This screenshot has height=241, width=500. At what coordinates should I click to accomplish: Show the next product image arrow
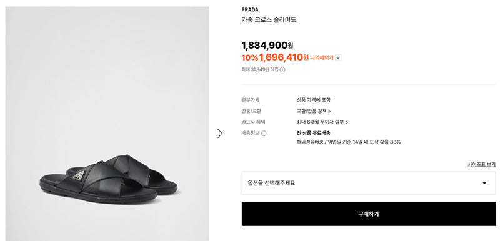(x=220, y=134)
